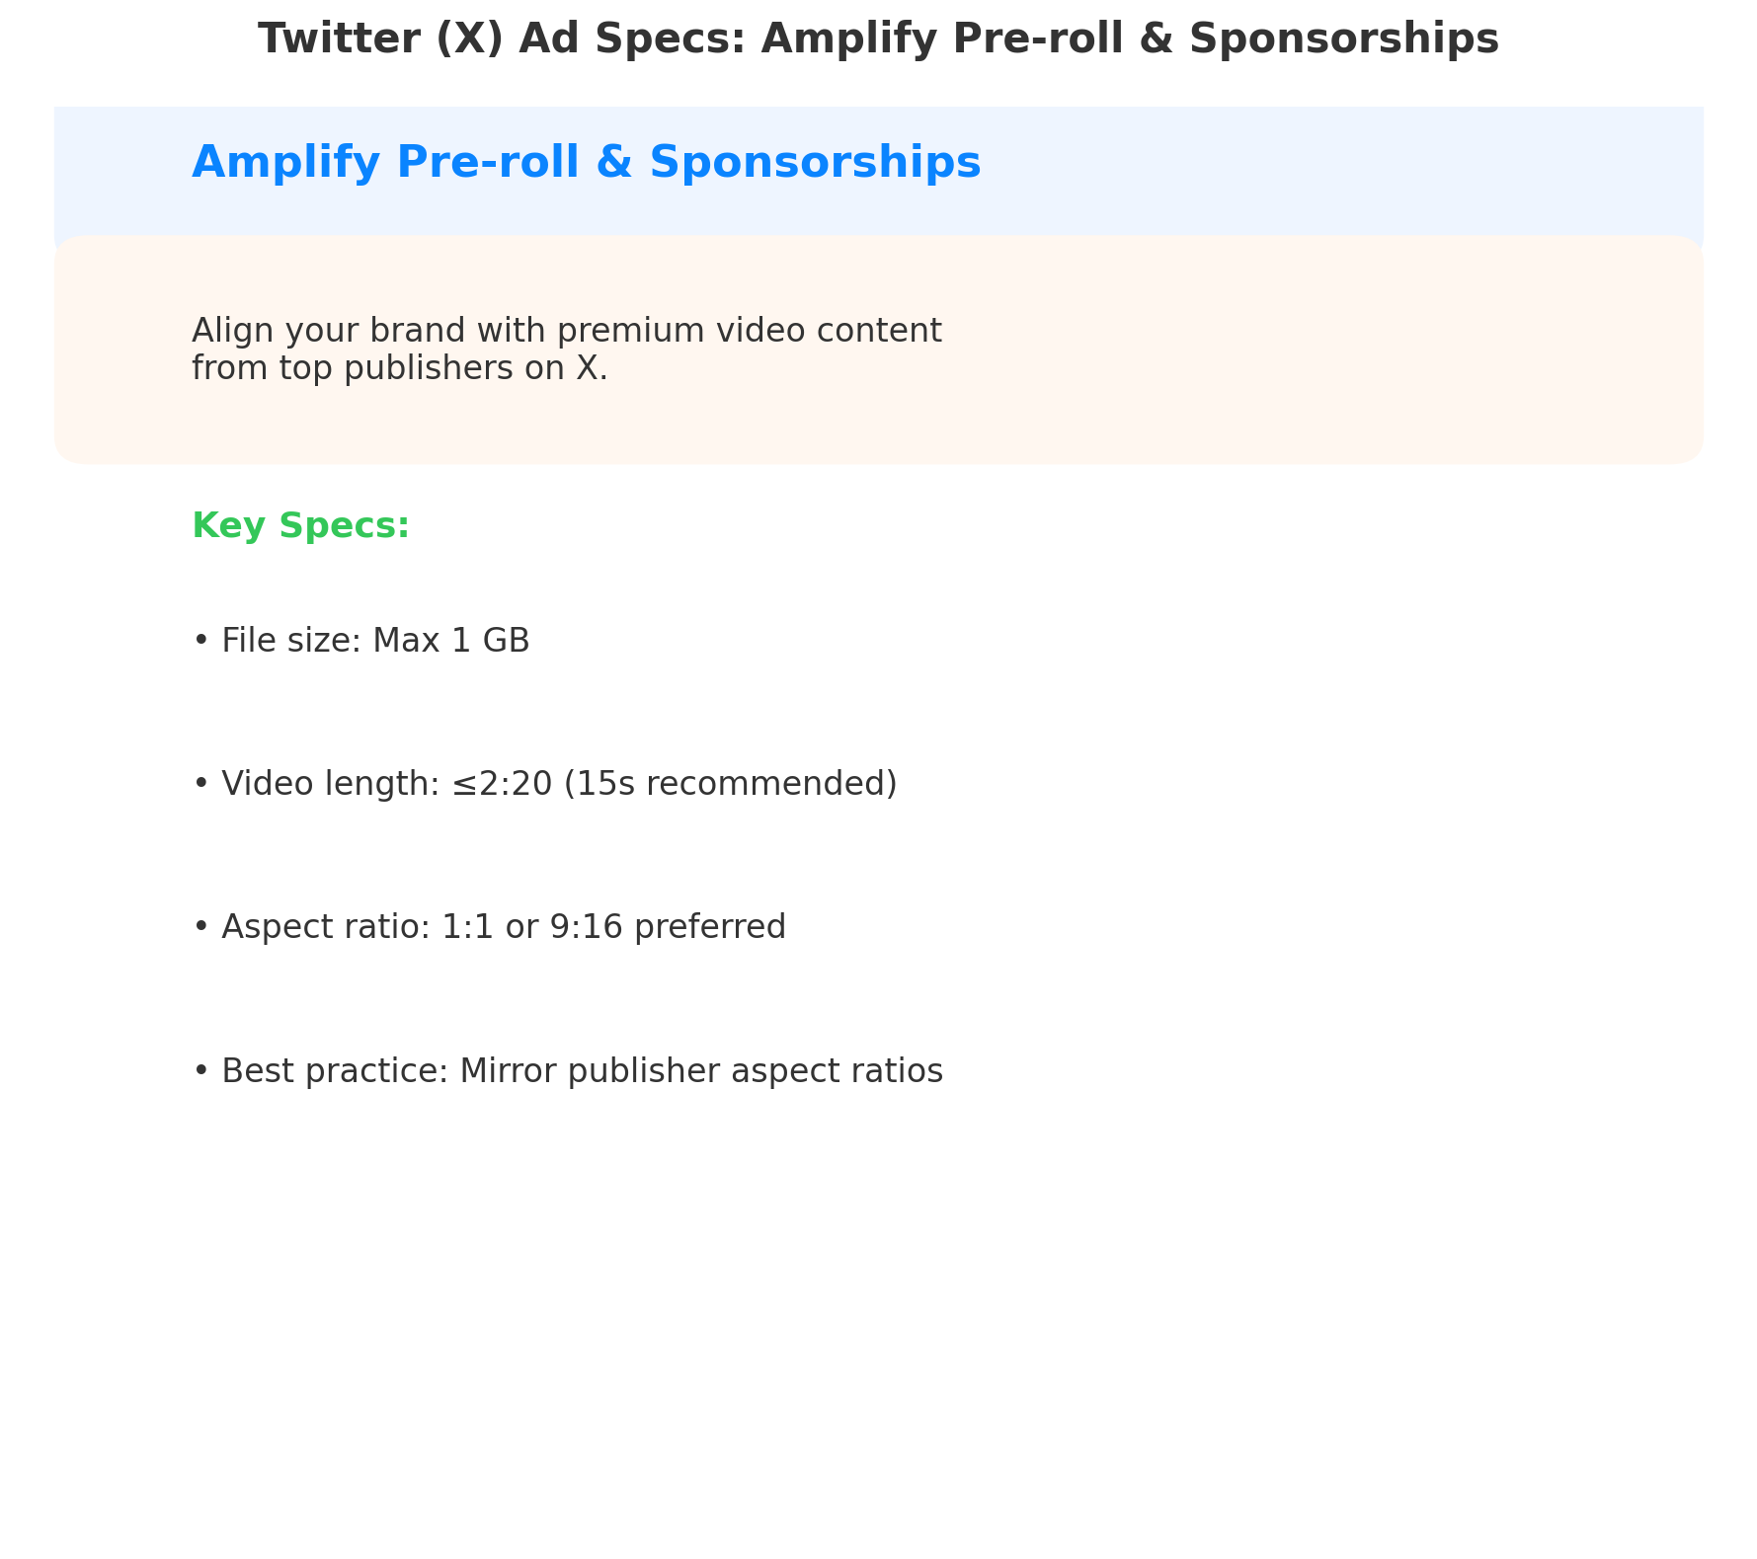Screen dimensions: 1757x1559
Task: Click the line "Align your brand with premium video content"
Action: coord(566,331)
